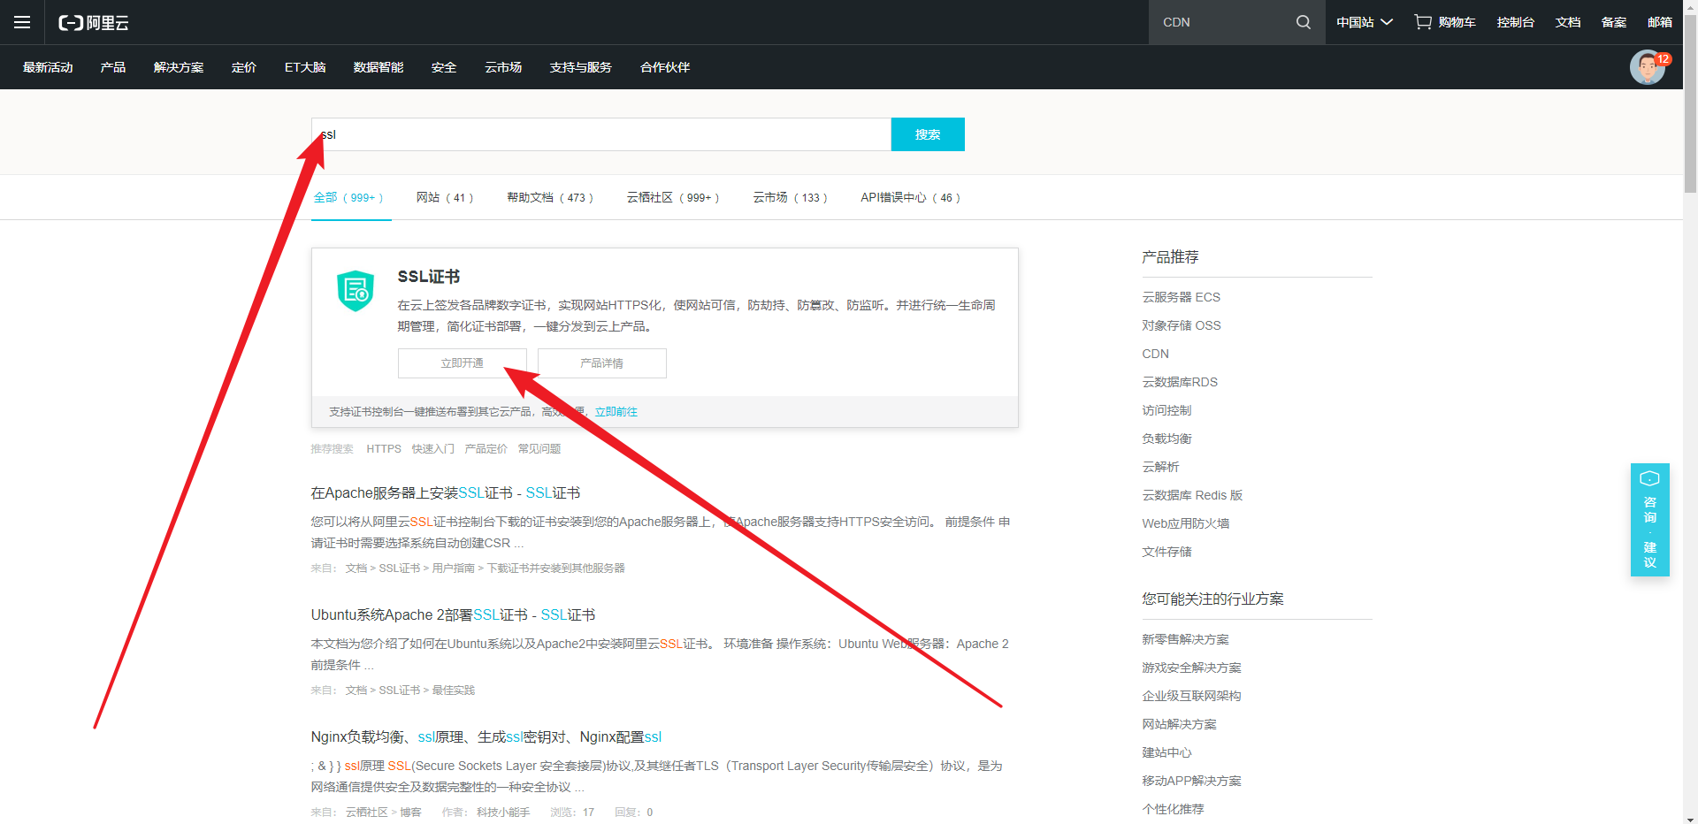Viewport: 1698px width, 824px height.
Task: Open 对象存储 OSS recommendation
Action: pyautogui.click(x=1181, y=325)
